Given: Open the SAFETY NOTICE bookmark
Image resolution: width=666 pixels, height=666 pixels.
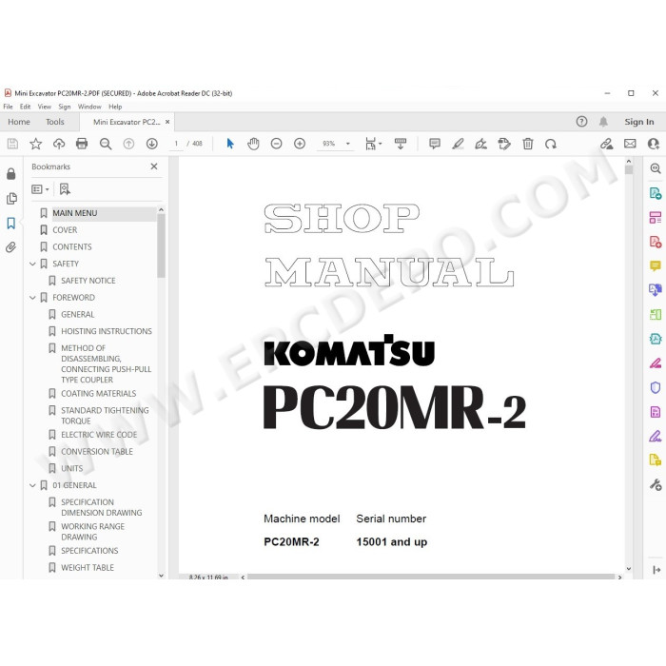Looking at the screenshot, I should click(x=88, y=281).
